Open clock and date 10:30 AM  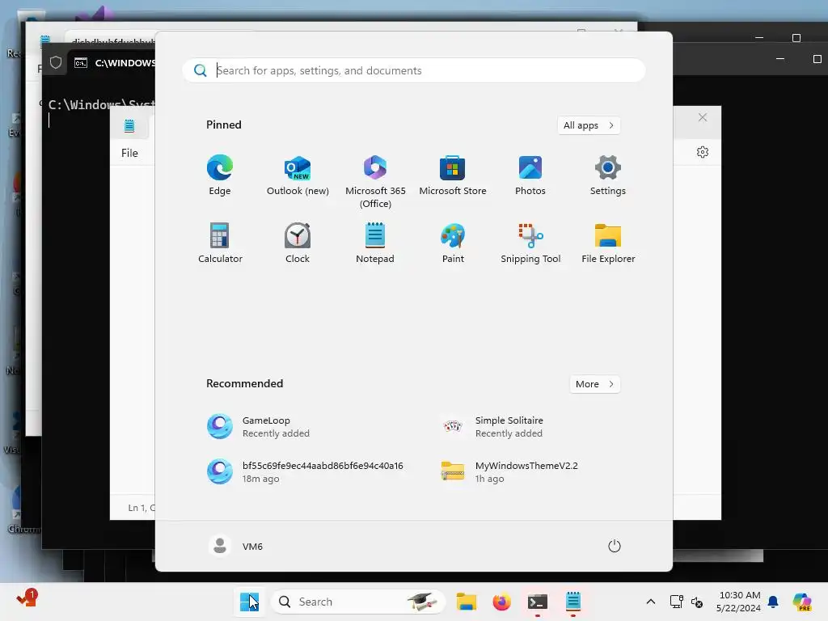point(738,602)
